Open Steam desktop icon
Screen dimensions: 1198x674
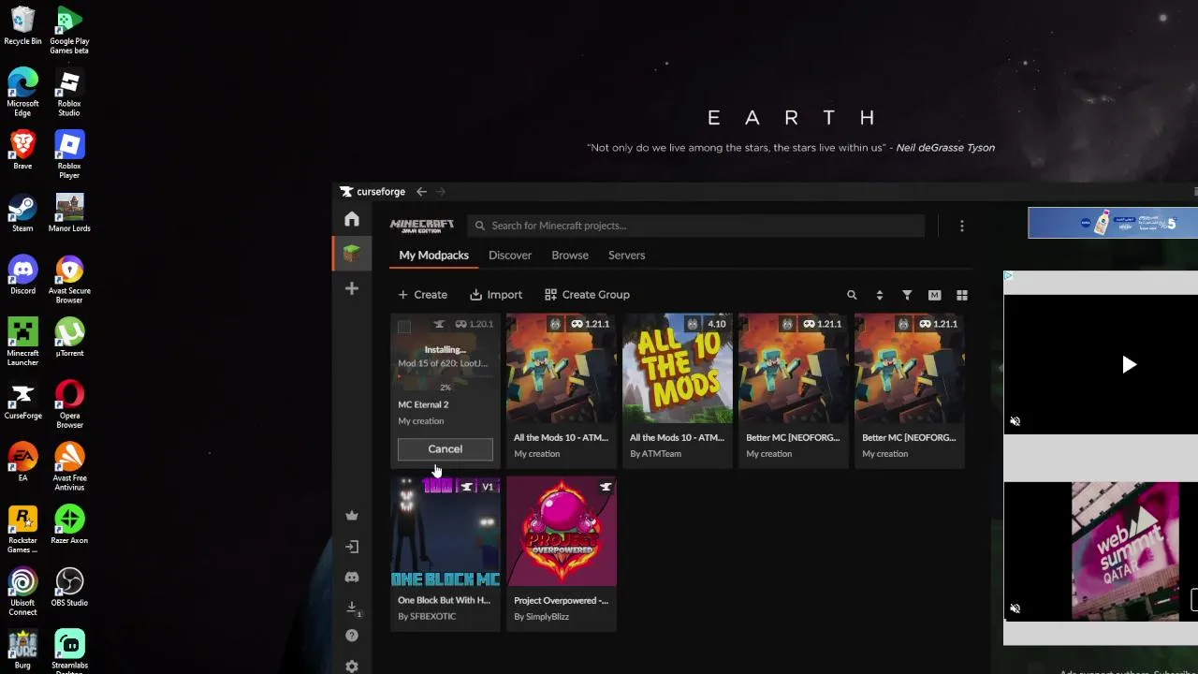[x=22, y=213]
